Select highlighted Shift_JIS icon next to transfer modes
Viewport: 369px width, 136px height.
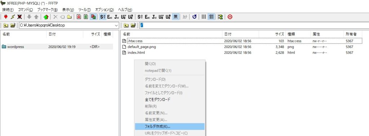point(103,17)
